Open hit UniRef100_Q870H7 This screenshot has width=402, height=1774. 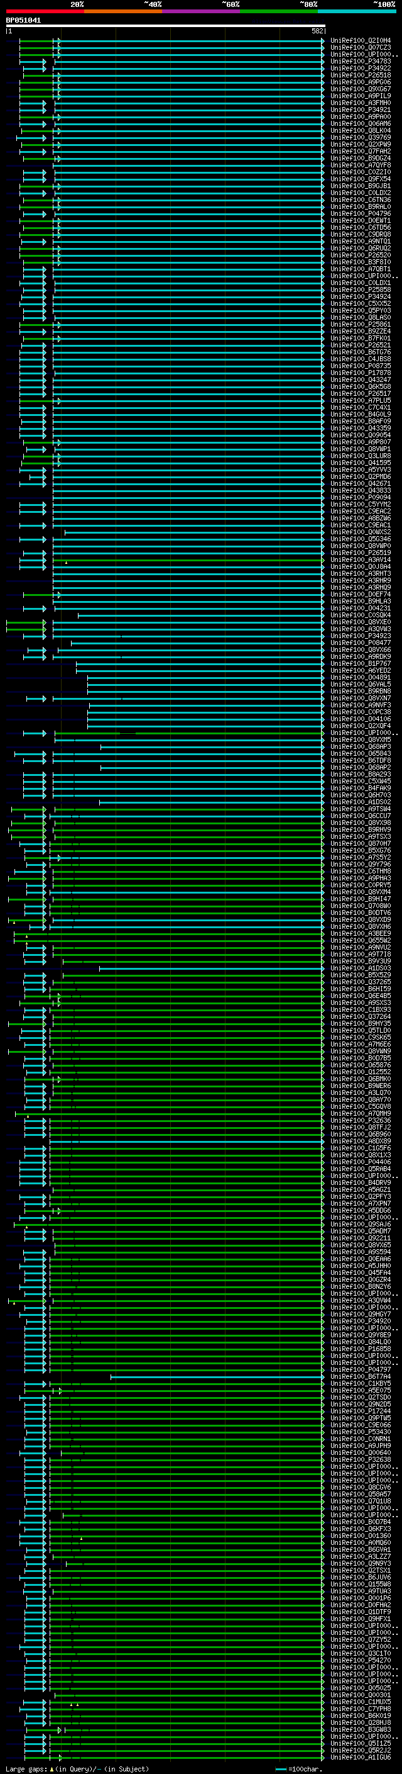pos(361,843)
